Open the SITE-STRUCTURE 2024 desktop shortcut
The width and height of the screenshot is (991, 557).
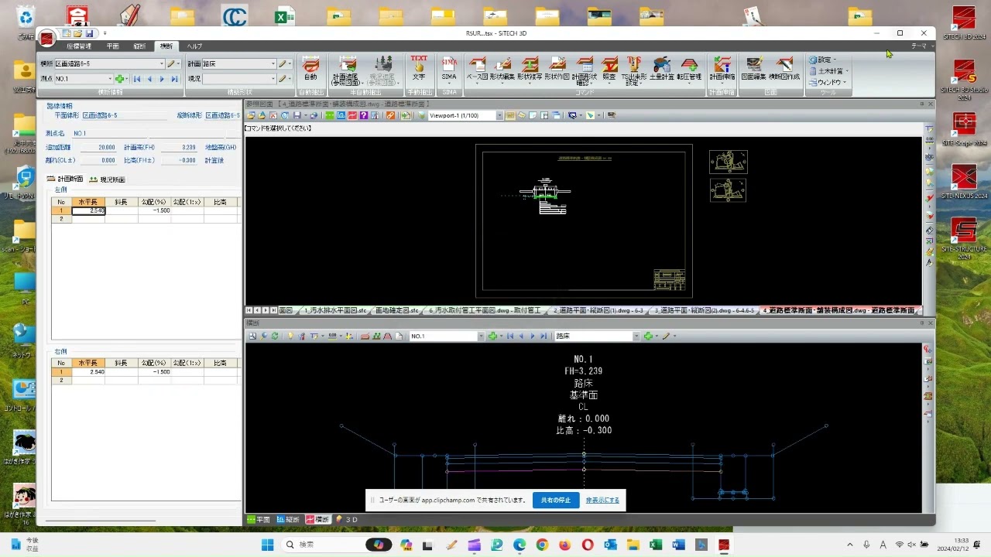click(x=964, y=237)
